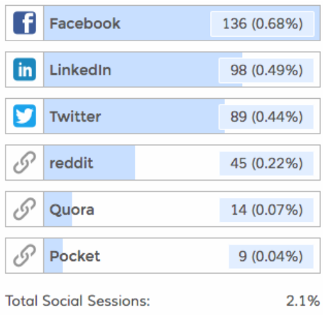This screenshot has width=323, height=315.
Task: Select the Twitter row label
Action: point(75,117)
